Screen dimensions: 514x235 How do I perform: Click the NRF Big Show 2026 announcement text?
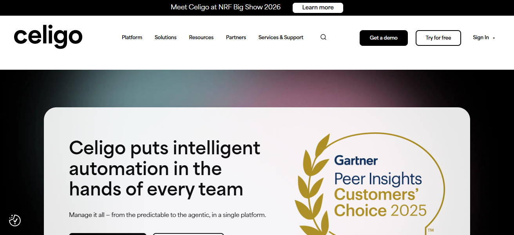coord(226,7)
